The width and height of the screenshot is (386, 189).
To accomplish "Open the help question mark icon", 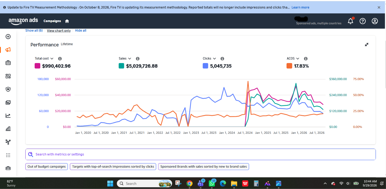I will tap(363, 21).
